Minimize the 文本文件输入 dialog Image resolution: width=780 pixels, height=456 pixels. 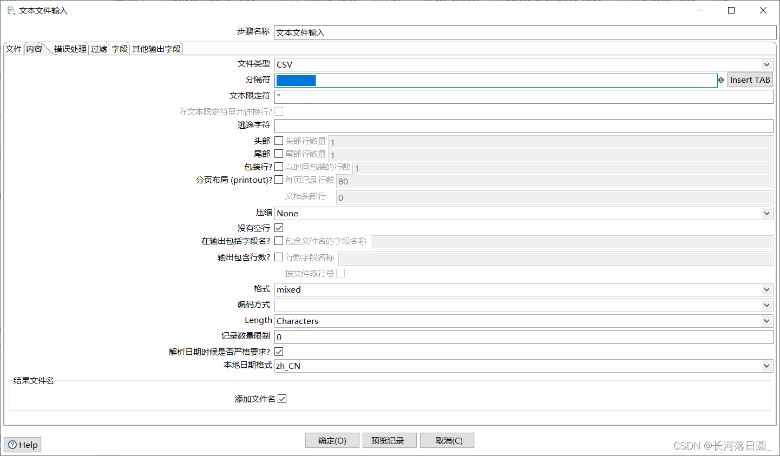700,10
